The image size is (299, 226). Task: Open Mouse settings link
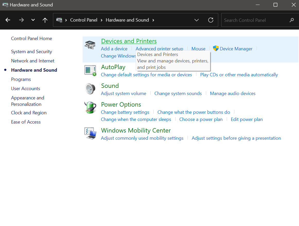198,49
